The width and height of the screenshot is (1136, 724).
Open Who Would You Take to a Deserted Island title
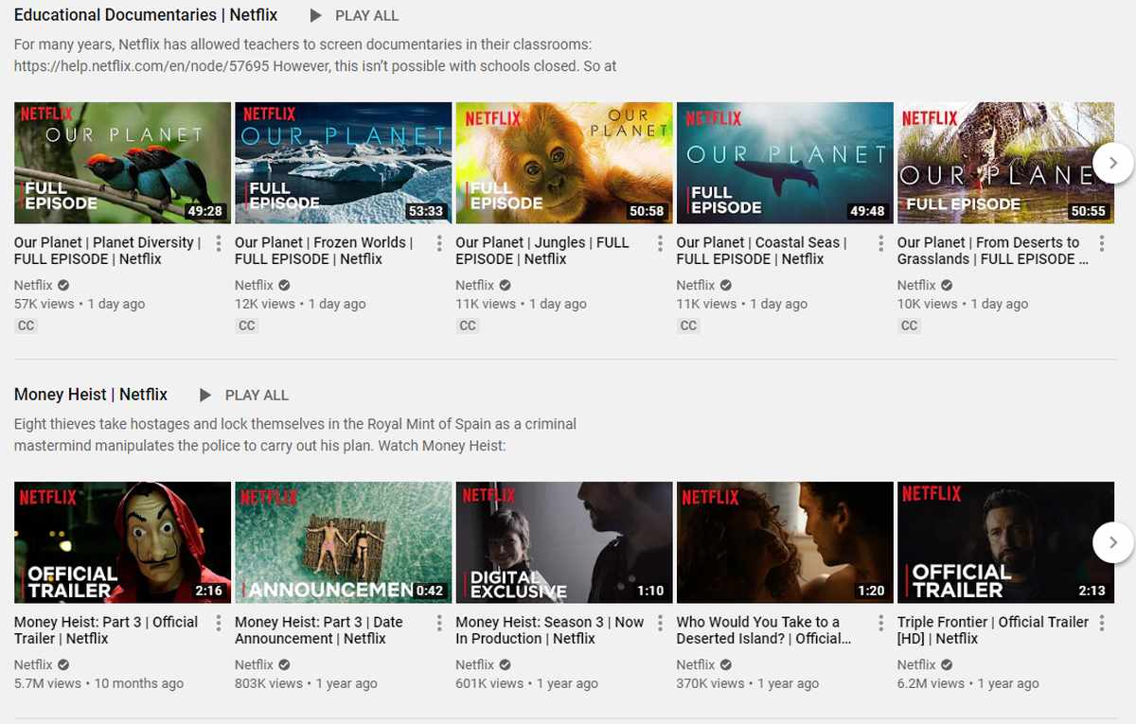tap(764, 630)
